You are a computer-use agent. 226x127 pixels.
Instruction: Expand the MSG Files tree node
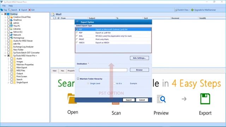coord(8,71)
